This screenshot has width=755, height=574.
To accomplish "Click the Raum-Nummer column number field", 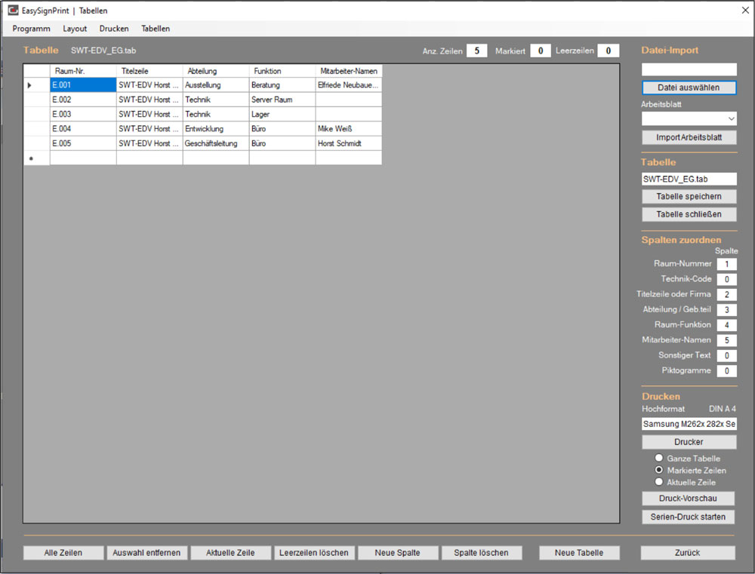I will 726,264.
